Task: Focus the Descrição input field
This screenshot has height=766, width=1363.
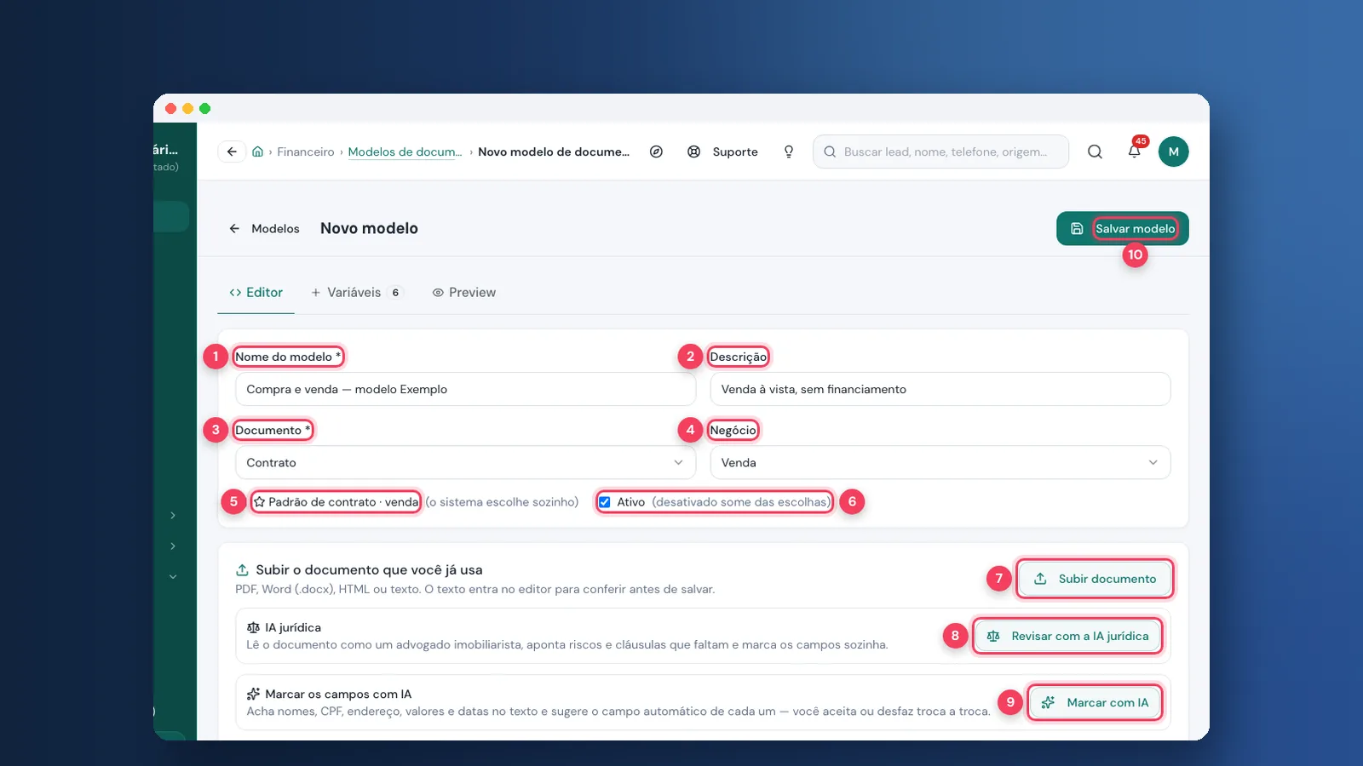Action: click(940, 389)
